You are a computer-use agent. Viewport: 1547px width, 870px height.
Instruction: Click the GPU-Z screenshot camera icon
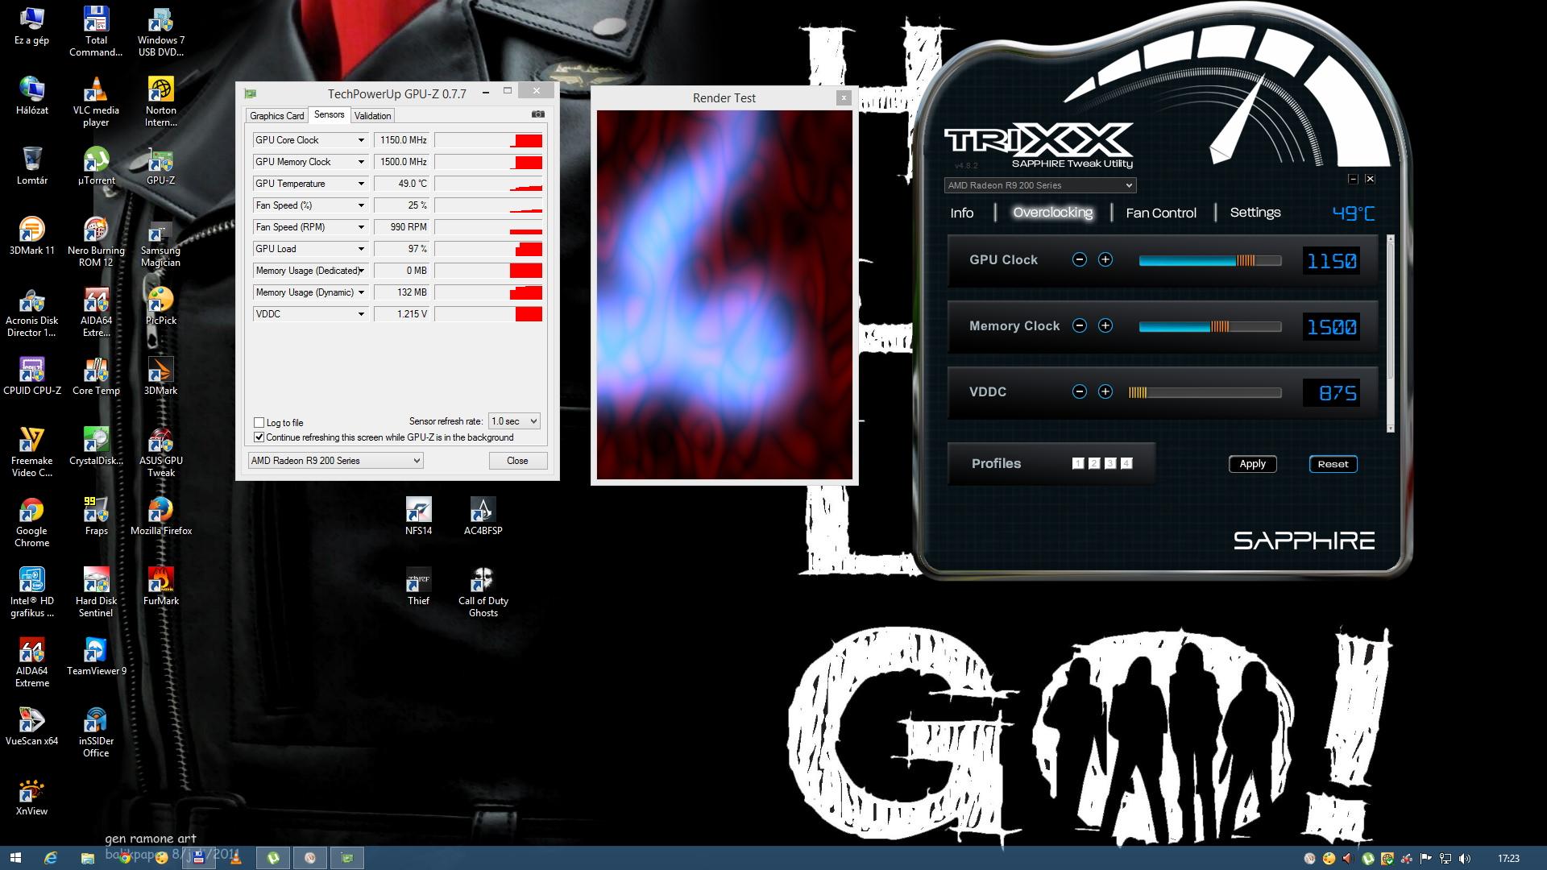click(x=538, y=114)
